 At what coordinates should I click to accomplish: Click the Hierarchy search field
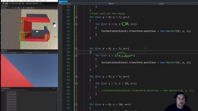point(40,90)
